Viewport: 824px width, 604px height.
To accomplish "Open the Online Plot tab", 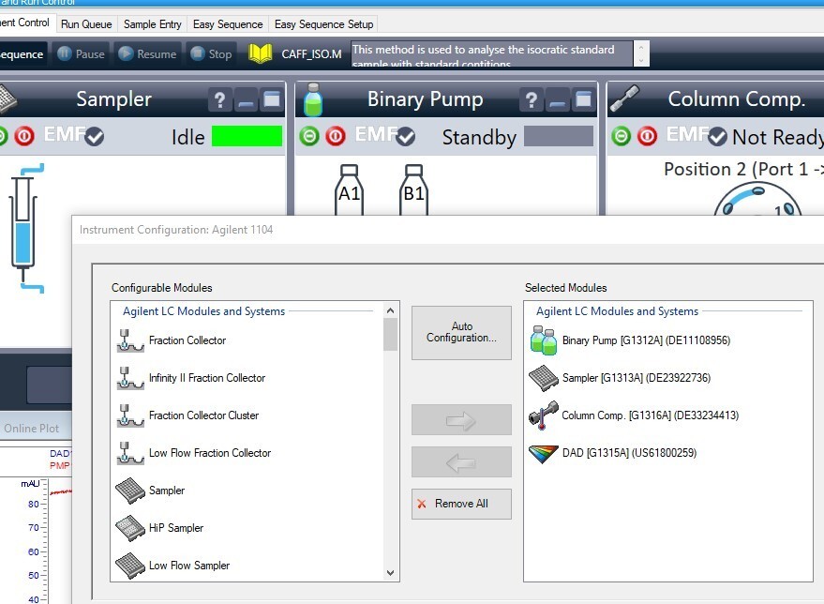I will tap(32, 429).
